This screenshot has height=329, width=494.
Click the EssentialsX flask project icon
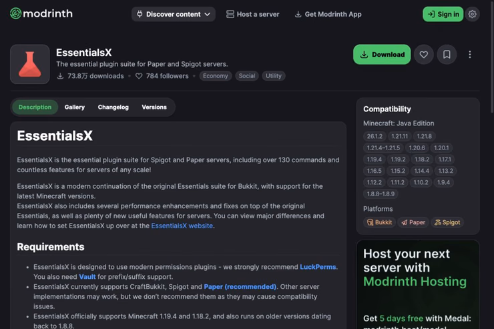click(30, 64)
